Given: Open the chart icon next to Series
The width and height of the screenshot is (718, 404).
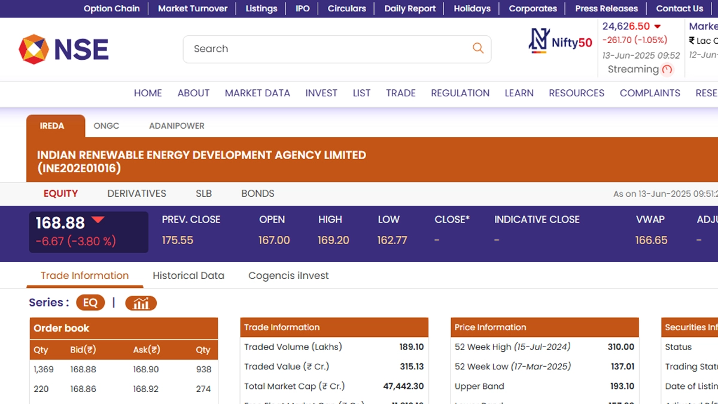Looking at the screenshot, I should 141,303.
